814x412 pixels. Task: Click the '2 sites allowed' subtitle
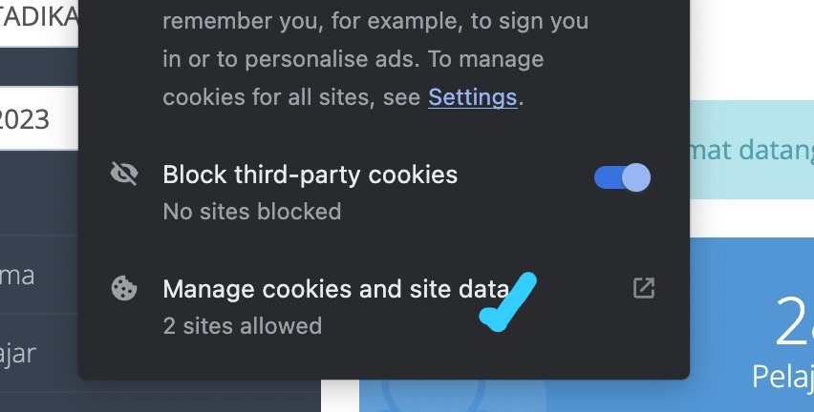coord(243,326)
